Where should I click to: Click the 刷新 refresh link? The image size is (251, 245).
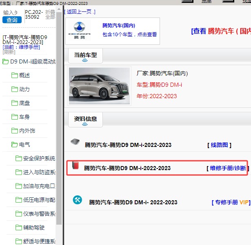pyautogui.click(x=9, y=52)
